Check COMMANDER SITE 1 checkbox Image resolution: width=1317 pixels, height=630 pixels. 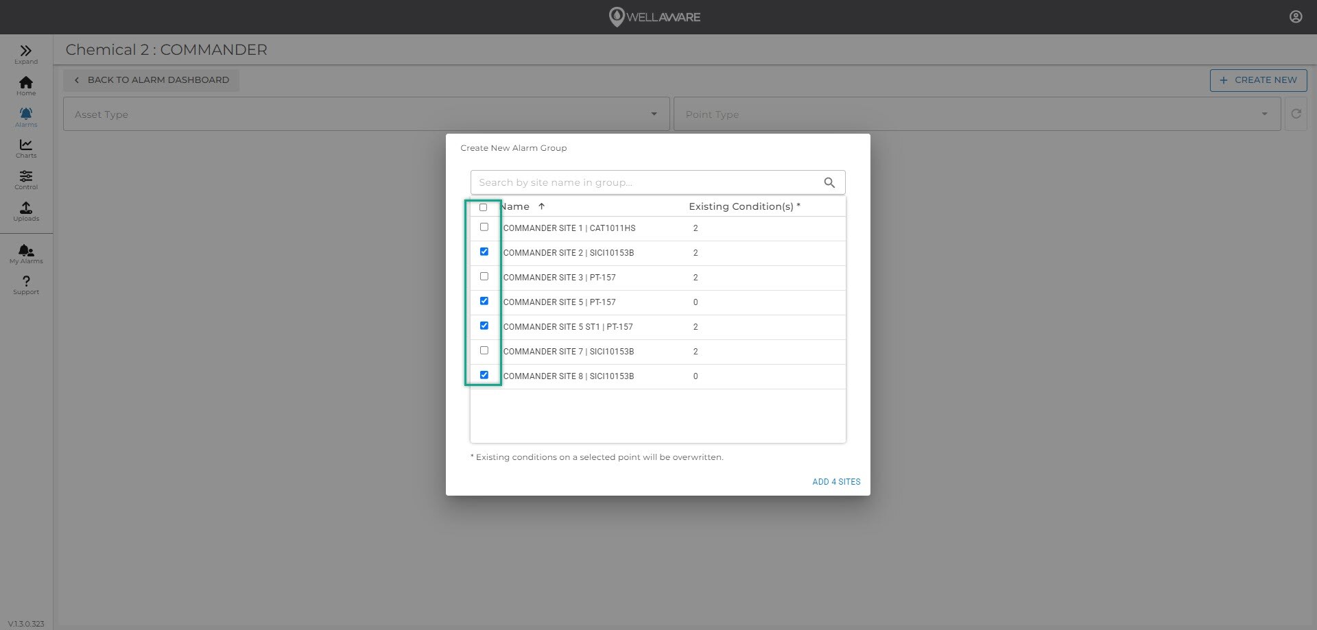click(484, 227)
